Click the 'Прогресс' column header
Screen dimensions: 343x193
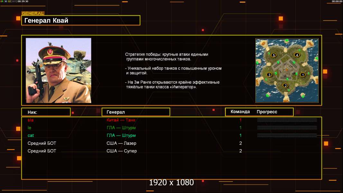tap(267, 112)
